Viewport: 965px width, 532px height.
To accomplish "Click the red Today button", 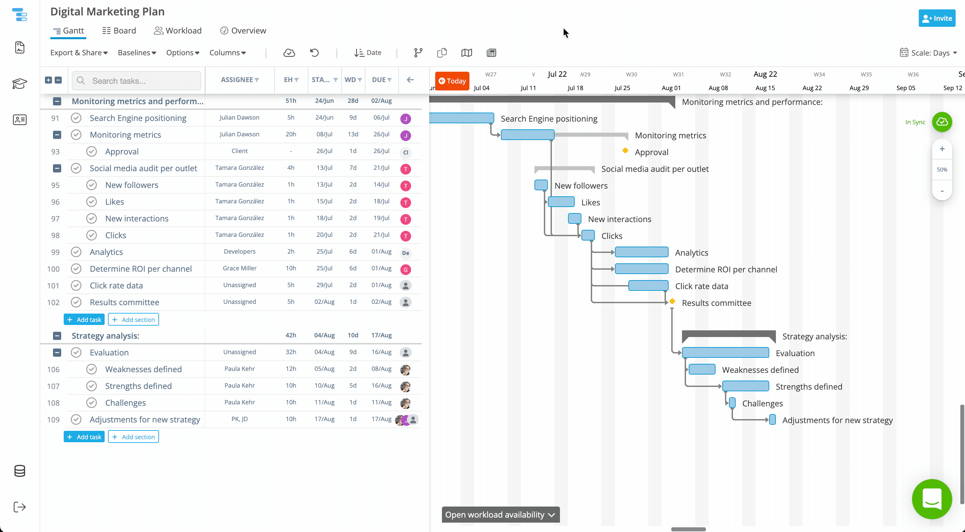I will coord(452,81).
